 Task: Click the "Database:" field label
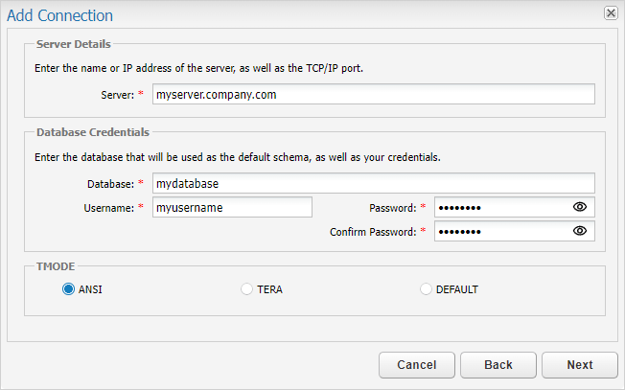(x=109, y=183)
